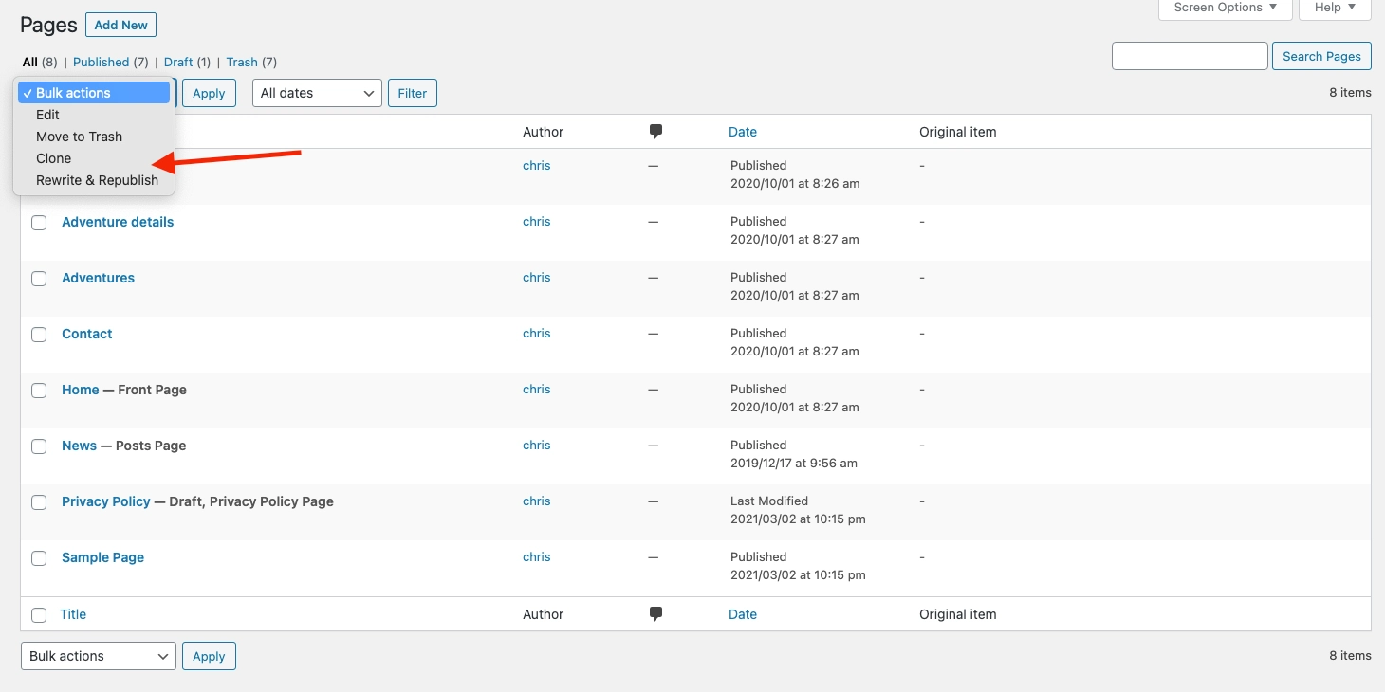Sort by Date in table footer
Image resolution: width=1385 pixels, height=692 pixels.
coord(743,614)
